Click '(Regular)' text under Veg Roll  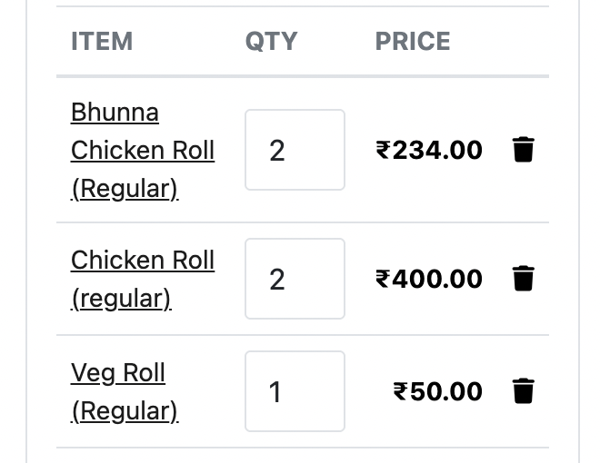pyautogui.click(x=125, y=411)
